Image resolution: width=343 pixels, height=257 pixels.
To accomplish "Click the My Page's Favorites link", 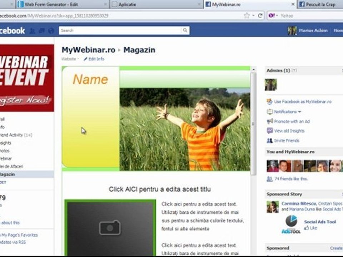I will click(x=20, y=235).
